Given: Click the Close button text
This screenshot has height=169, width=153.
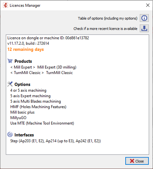Looking at the screenshot, I should (x=140, y=161).
